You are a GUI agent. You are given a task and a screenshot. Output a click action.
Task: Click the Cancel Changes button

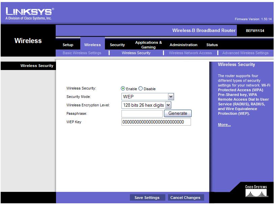(185, 198)
